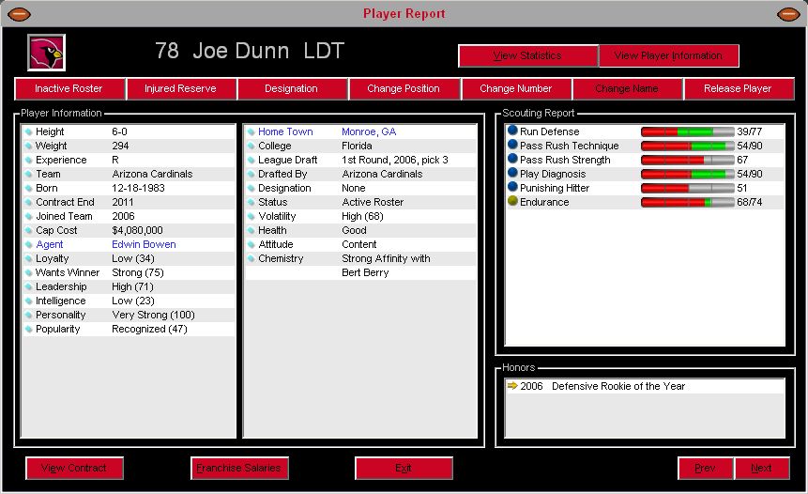The image size is (808, 494).
Task: Select the Defensive Rookie of the Year honor
Action: click(x=618, y=386)
